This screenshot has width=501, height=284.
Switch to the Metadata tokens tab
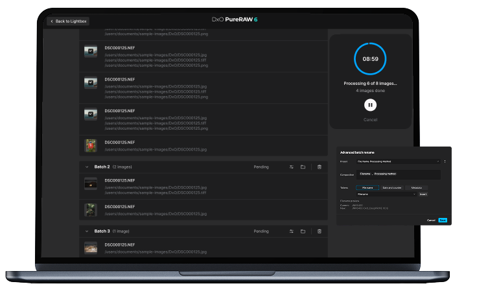coord(416,187)
